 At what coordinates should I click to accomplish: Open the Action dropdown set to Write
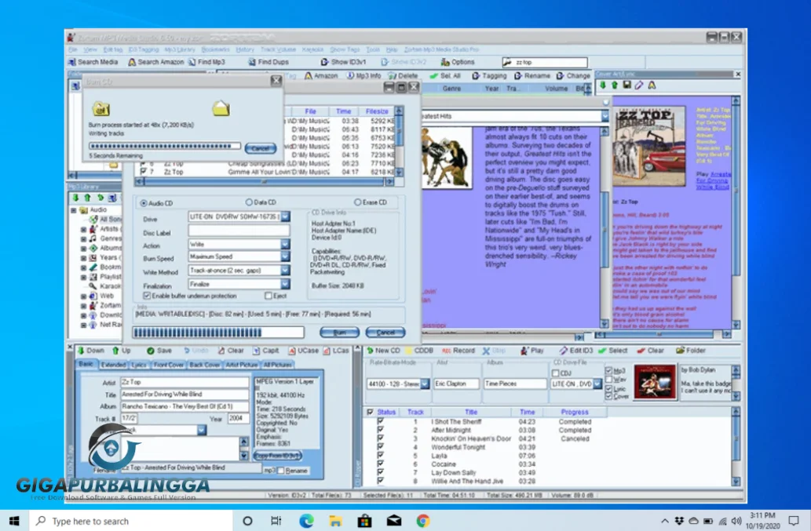click(x=285, y=244)
